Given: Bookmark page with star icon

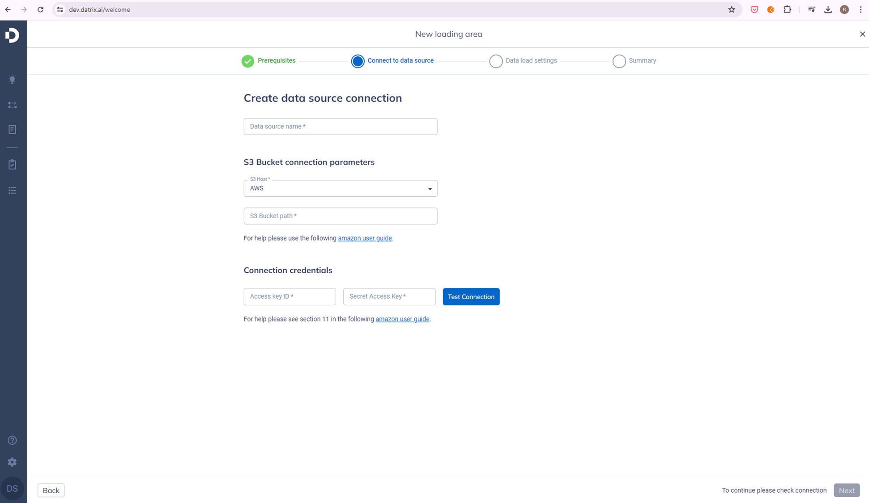Looking at the screenshot, I should click(x=732, y=9).
